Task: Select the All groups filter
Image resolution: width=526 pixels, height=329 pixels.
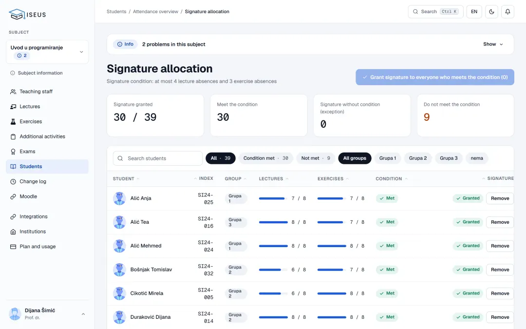Action: [x=355, y=158]
